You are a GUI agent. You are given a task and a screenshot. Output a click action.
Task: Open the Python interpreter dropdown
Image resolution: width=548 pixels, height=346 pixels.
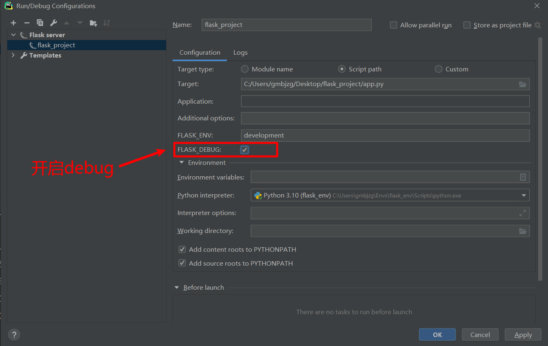coord(524,195)
